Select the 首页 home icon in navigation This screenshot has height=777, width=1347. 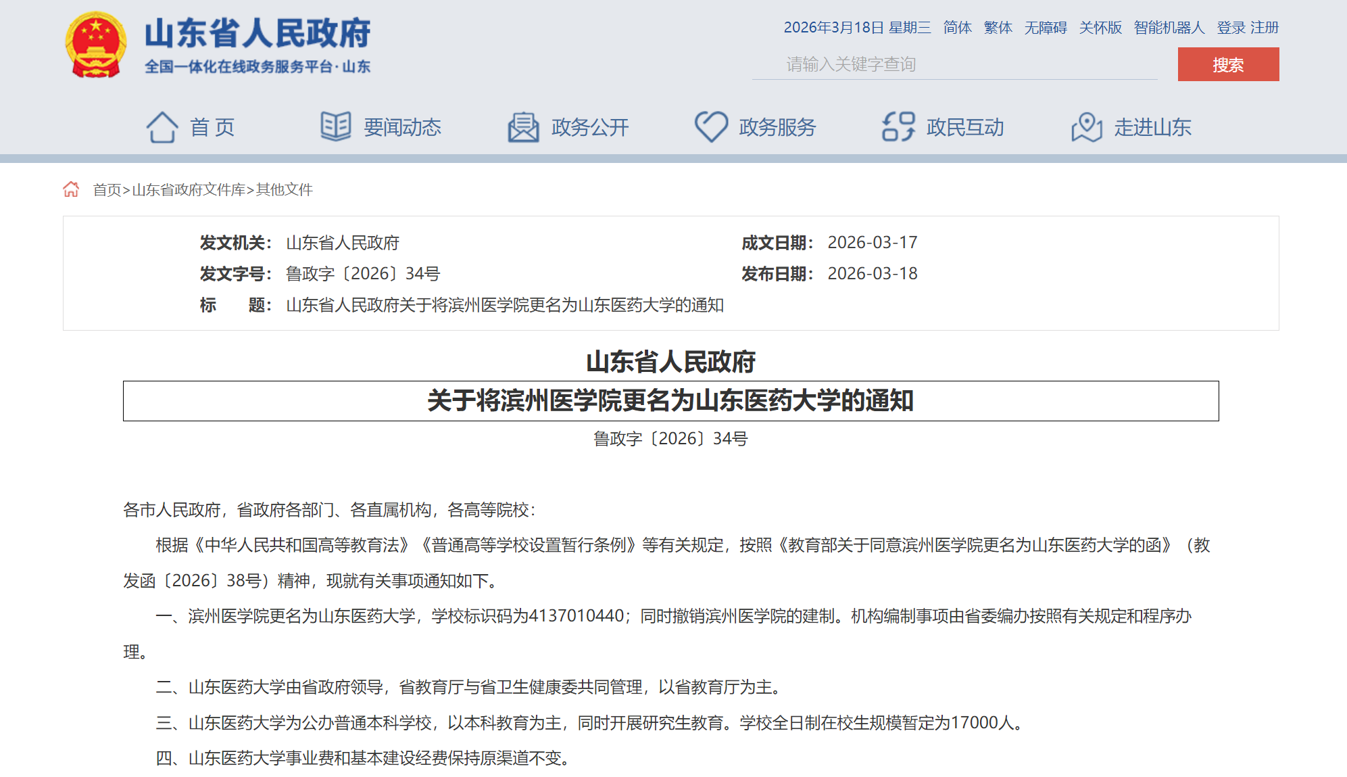pos(162,126)
